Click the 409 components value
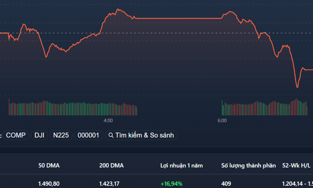 coord(226,184)
